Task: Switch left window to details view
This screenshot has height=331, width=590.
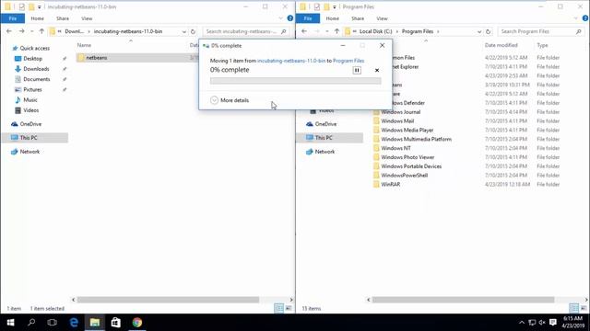Action: click(278, 308)
